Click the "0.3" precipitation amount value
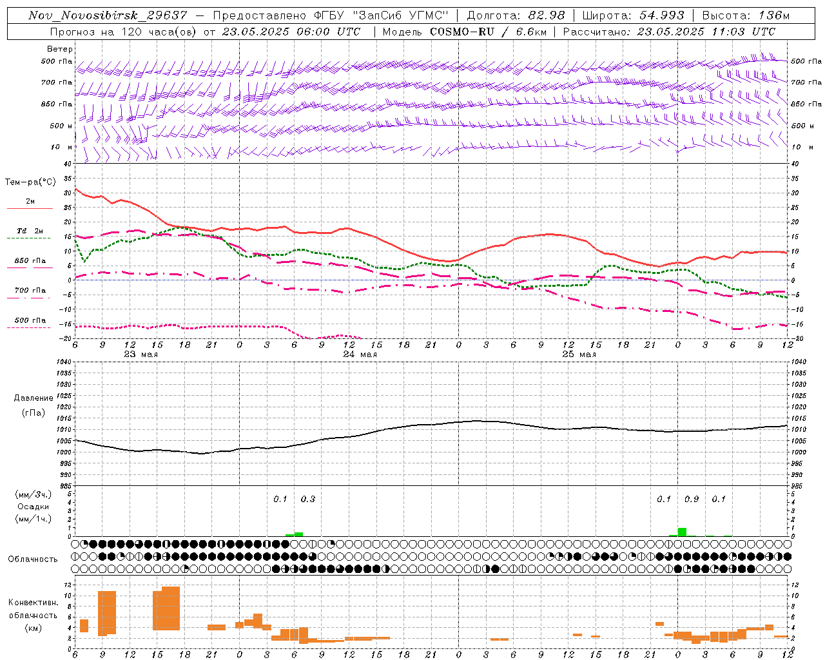Screen dimensions: 825x660 [308, 499]
